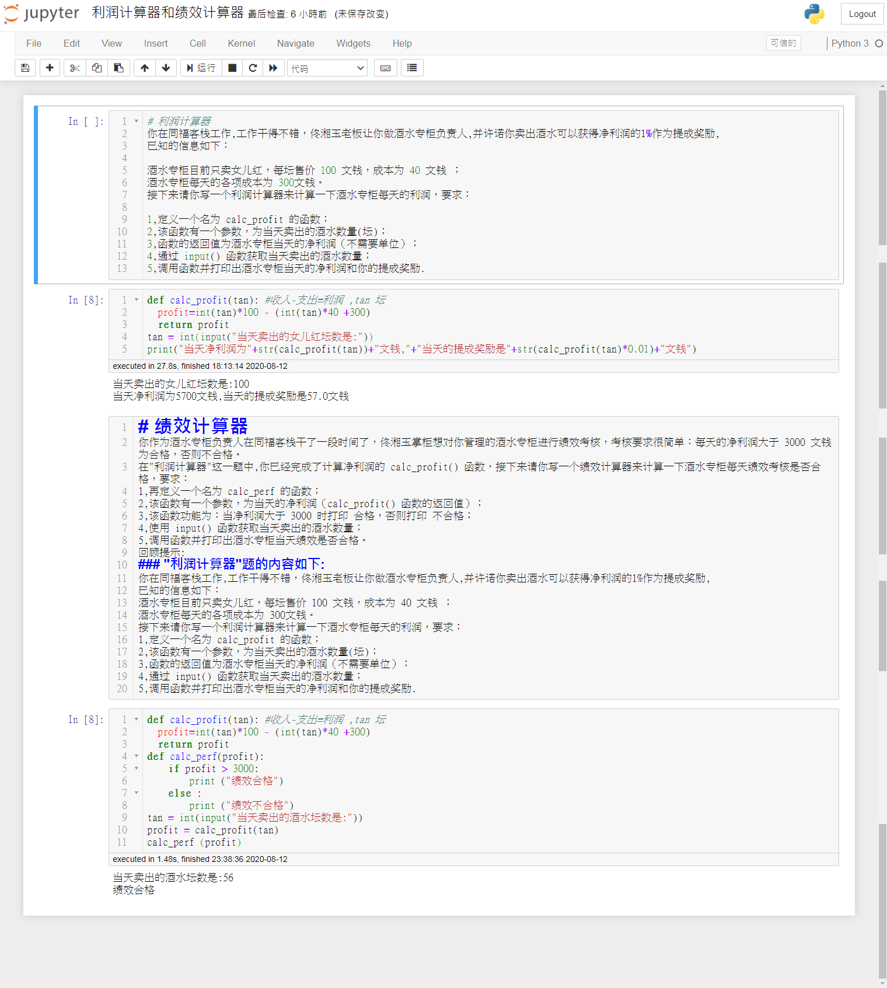
Task: Open the Edit menu
Action: (x=72, y=43)
